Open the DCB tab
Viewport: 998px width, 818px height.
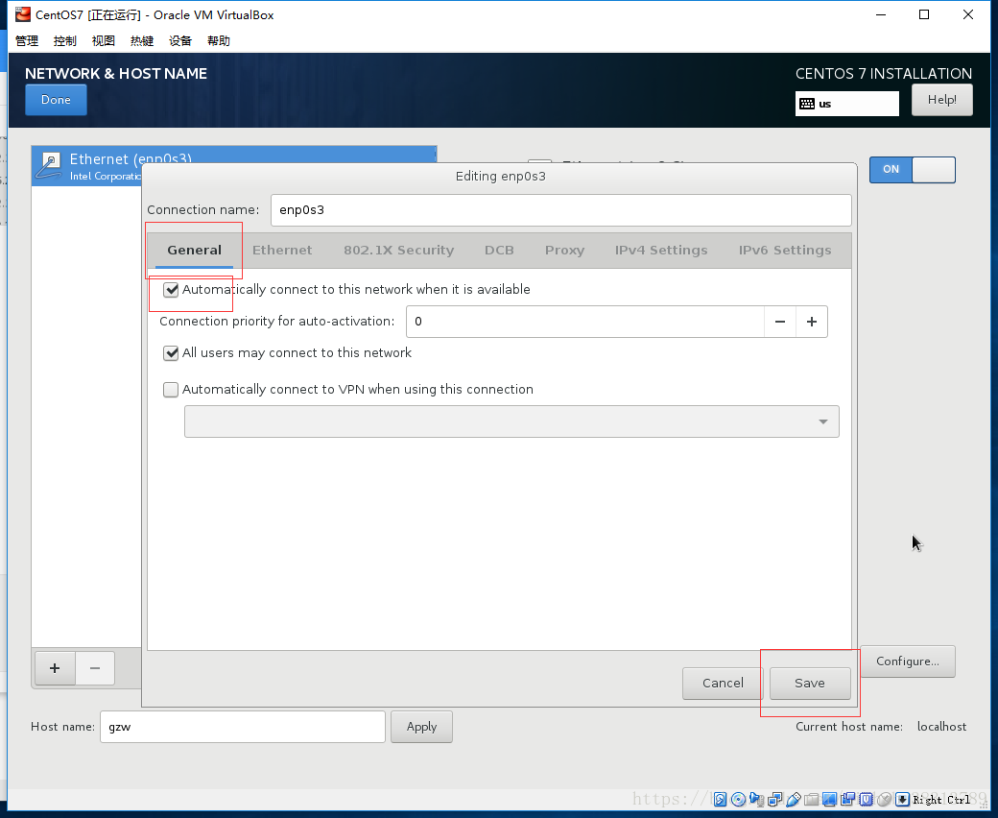point(499,251)
